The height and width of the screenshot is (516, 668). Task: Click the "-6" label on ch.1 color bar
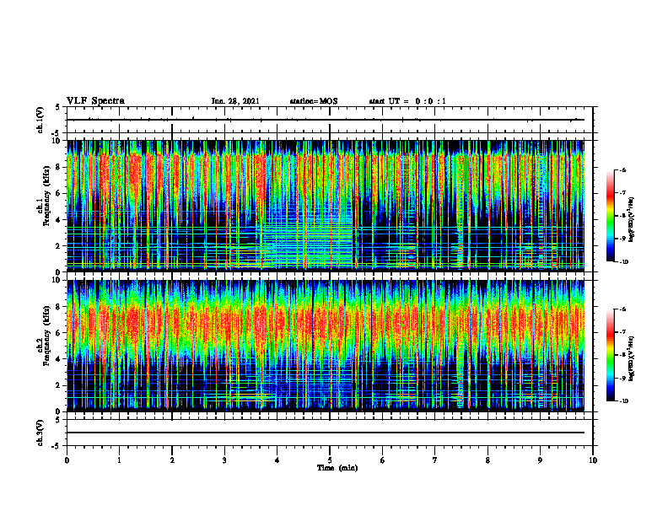coord(622,169)
